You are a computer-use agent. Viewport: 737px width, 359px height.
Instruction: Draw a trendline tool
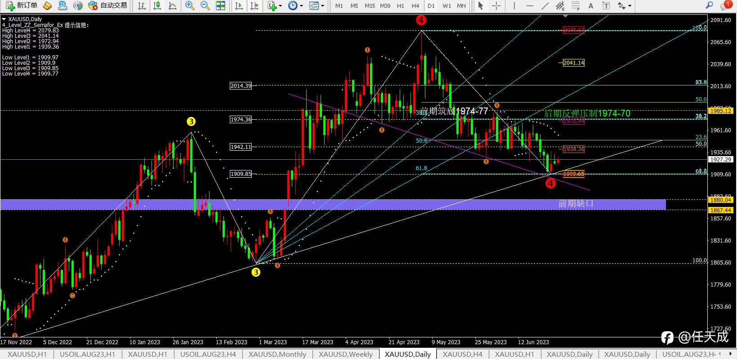coord(545,5)
